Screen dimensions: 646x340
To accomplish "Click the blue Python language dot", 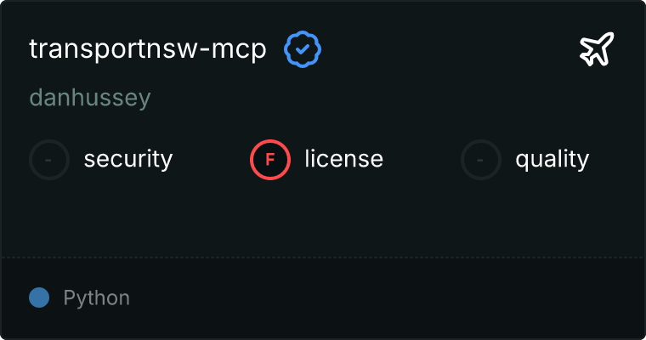I will (x=39, y=297).
